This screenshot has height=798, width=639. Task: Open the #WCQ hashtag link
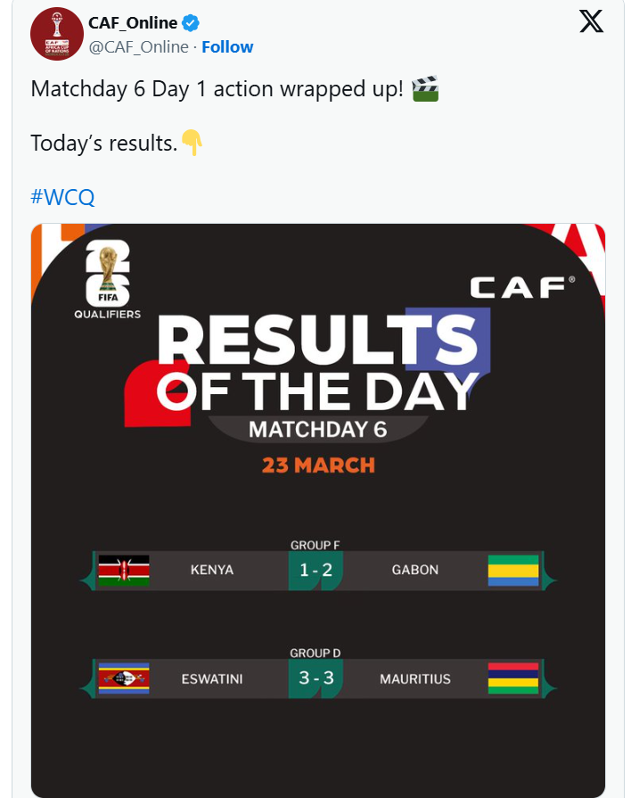pyautogui.click(x=62, y=196)
